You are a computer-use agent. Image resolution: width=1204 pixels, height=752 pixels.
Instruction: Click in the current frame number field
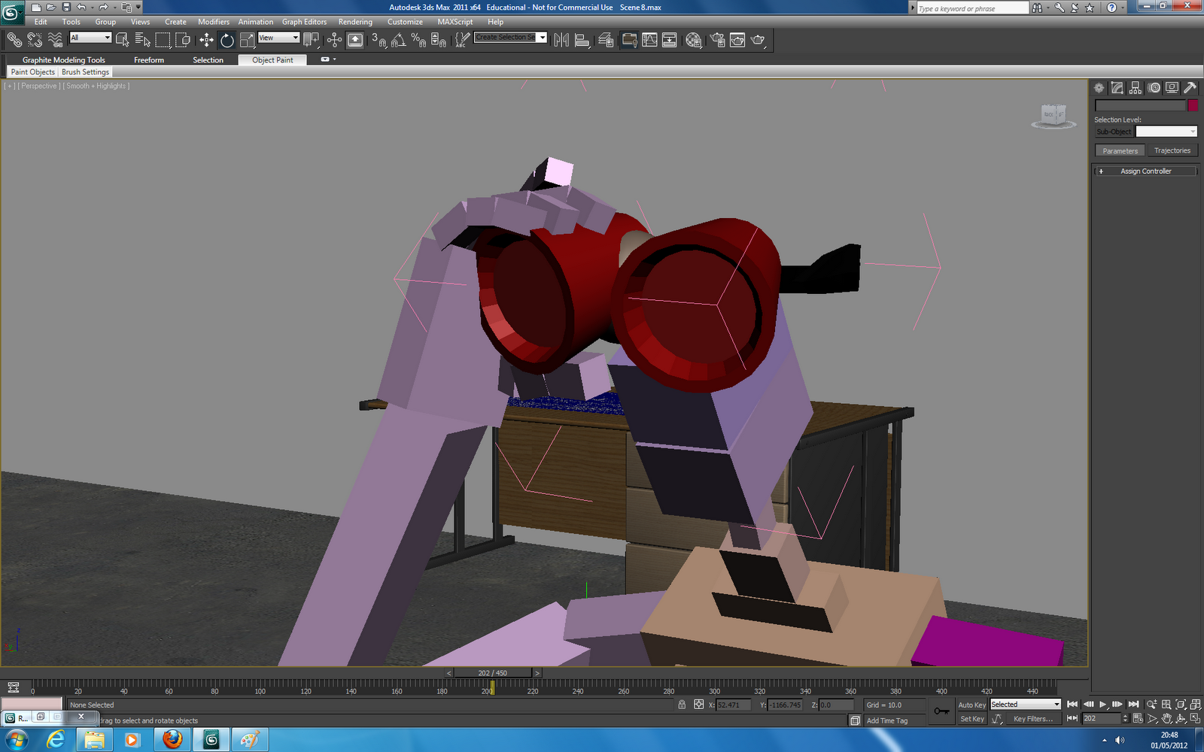click(1101, 719)
